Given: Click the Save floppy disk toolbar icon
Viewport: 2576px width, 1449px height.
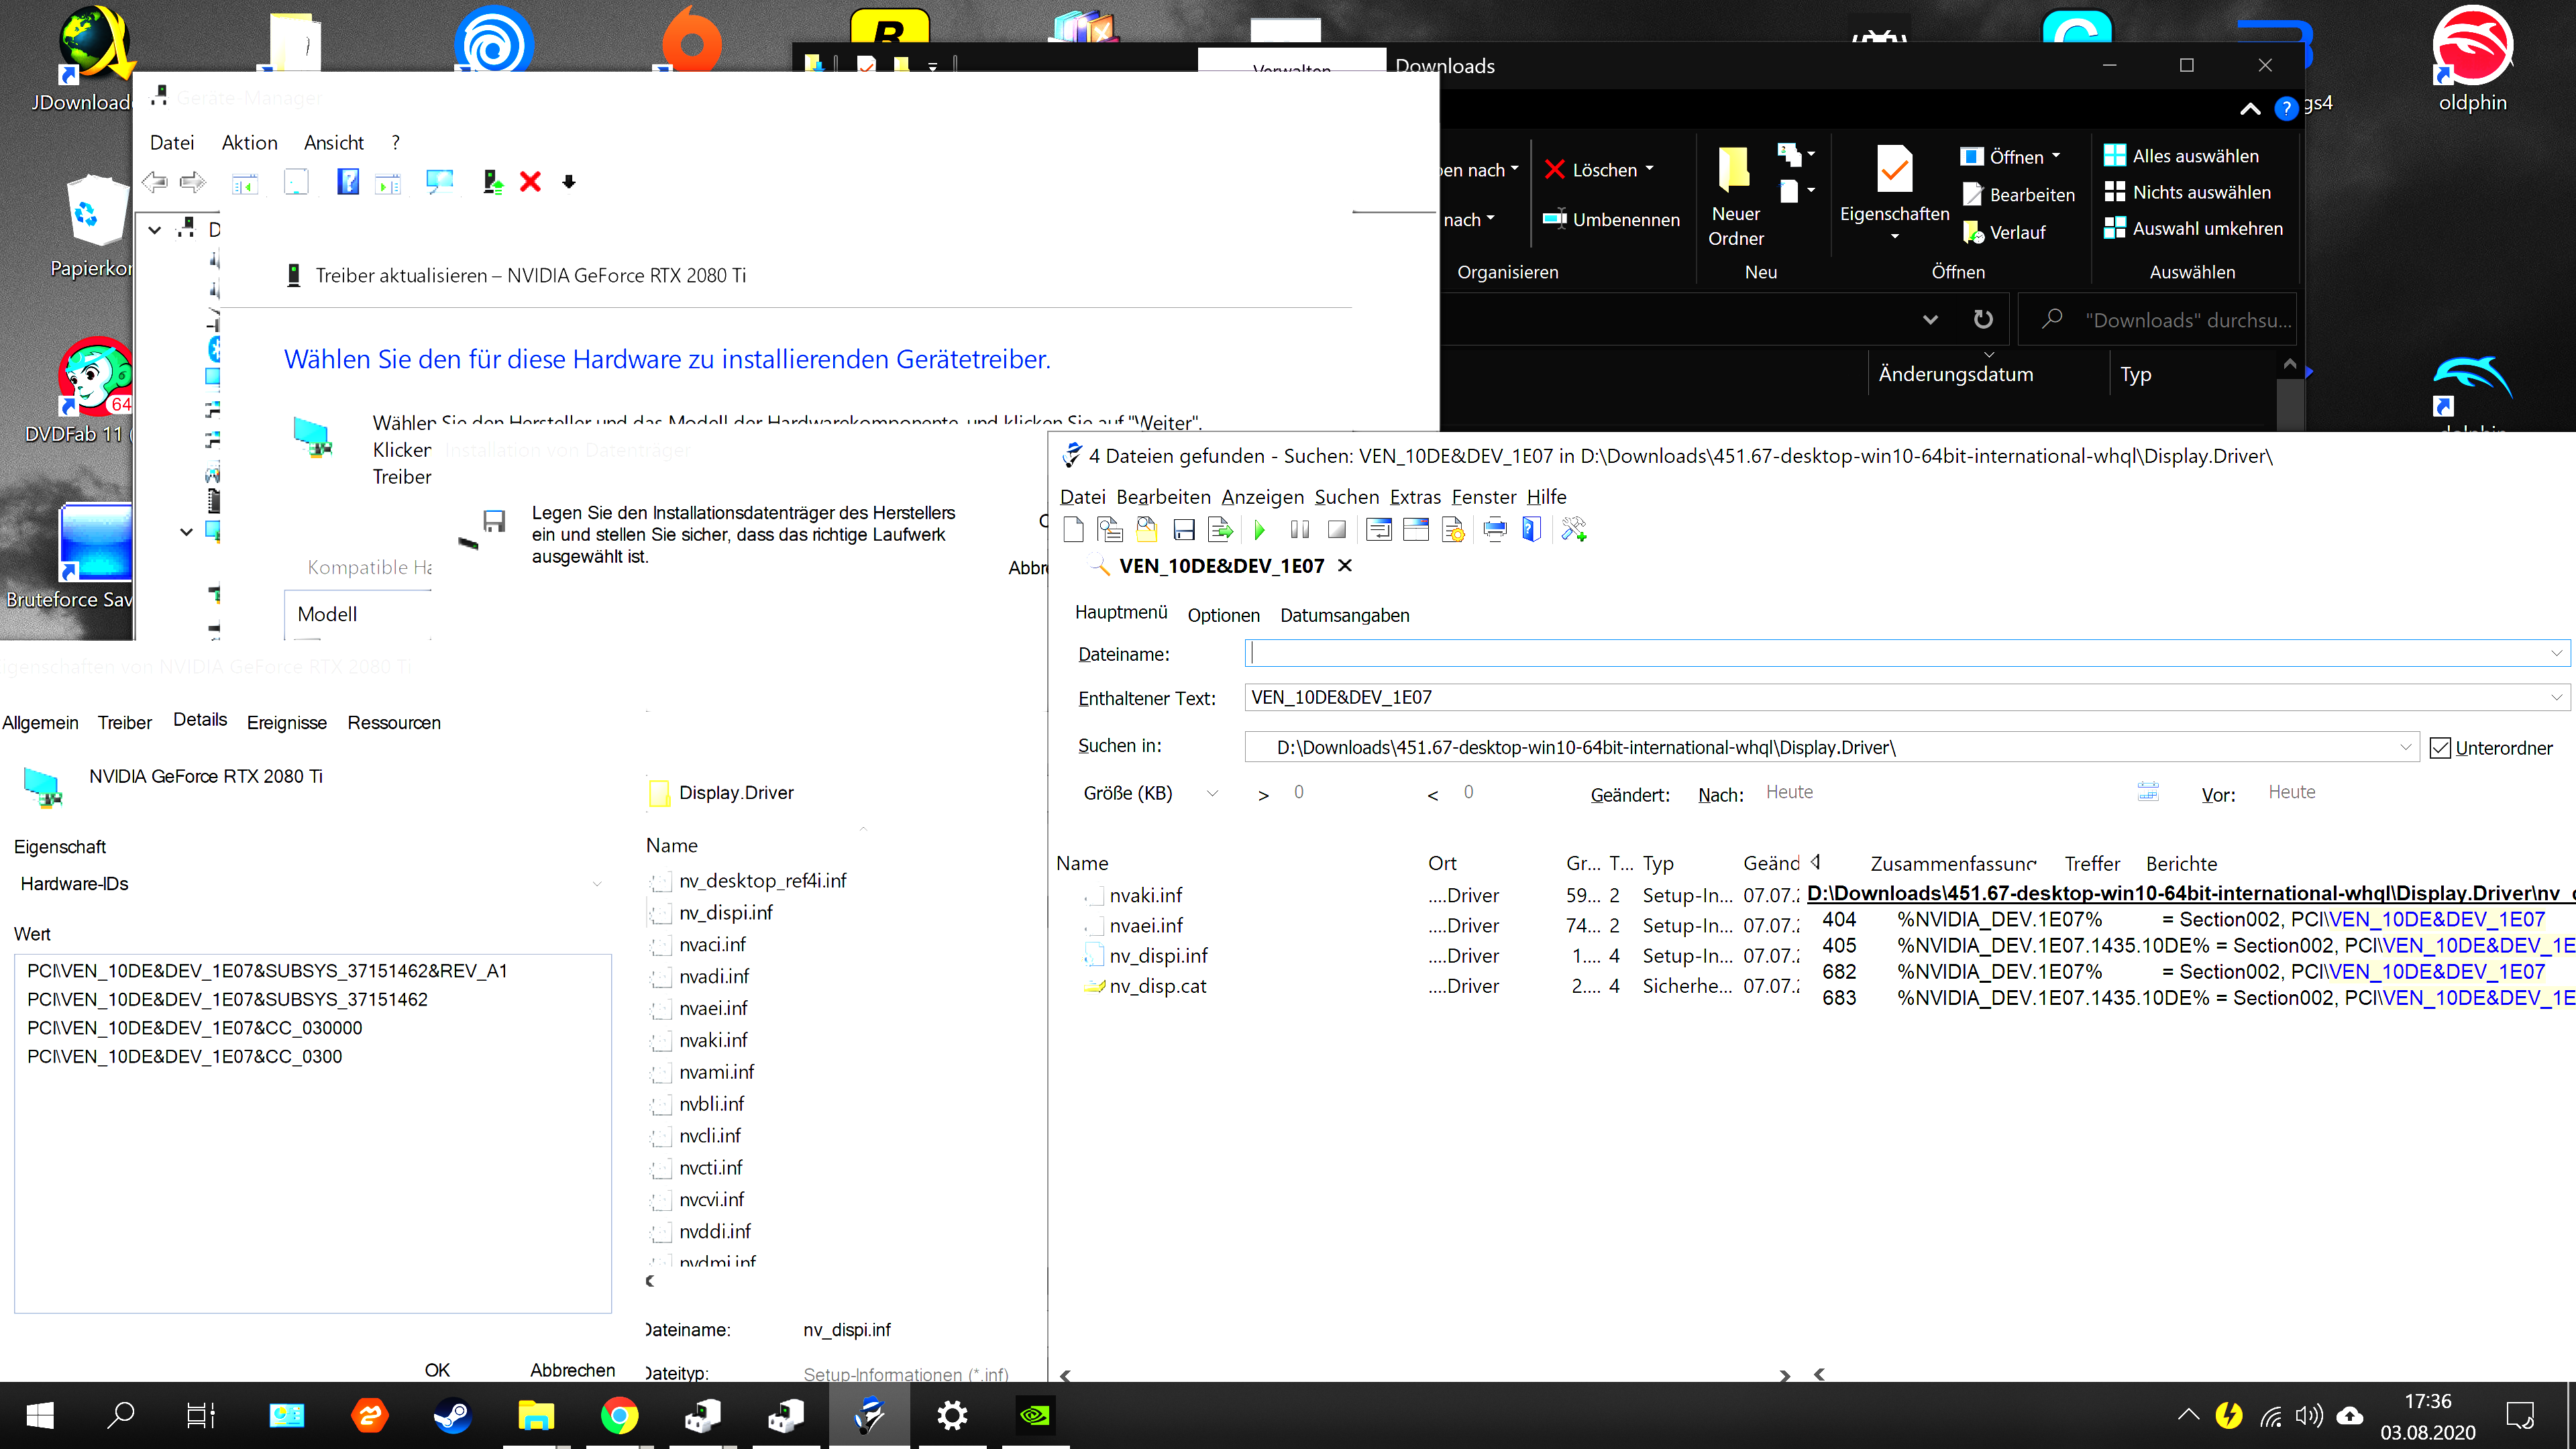Looking at the screenshot, I should (1184, 530).
